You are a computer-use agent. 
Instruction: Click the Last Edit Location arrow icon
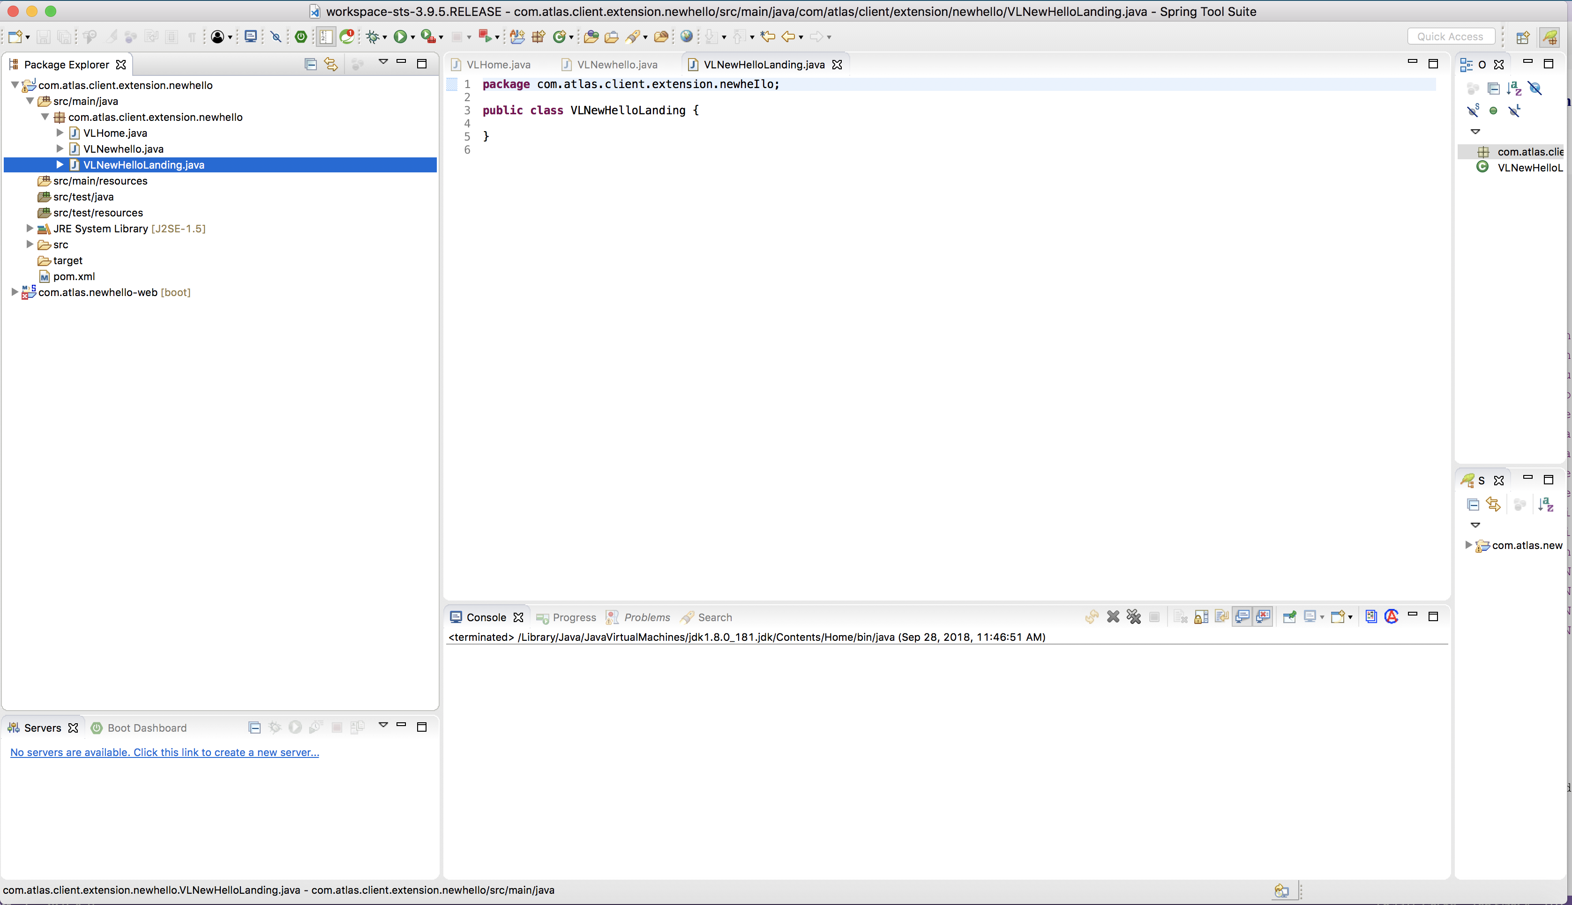click(767, 37)
